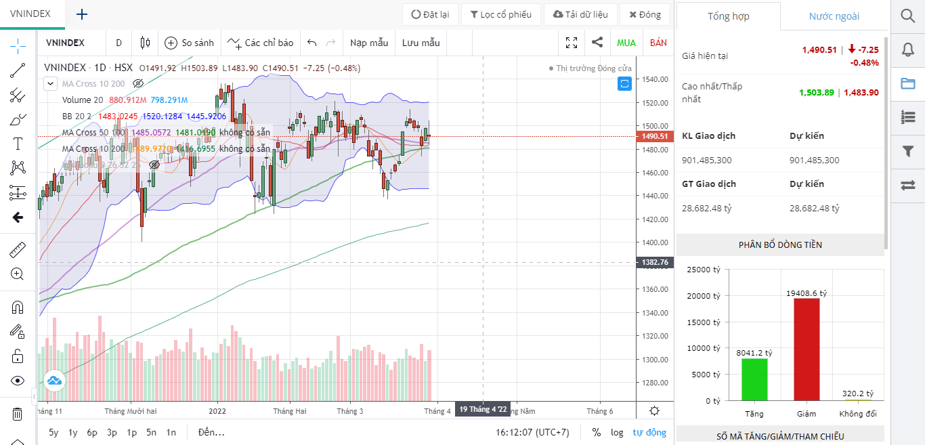The image size is (925, 445).
Task: Open the candlestick chart style dropdown
Action: click(145, 43)
